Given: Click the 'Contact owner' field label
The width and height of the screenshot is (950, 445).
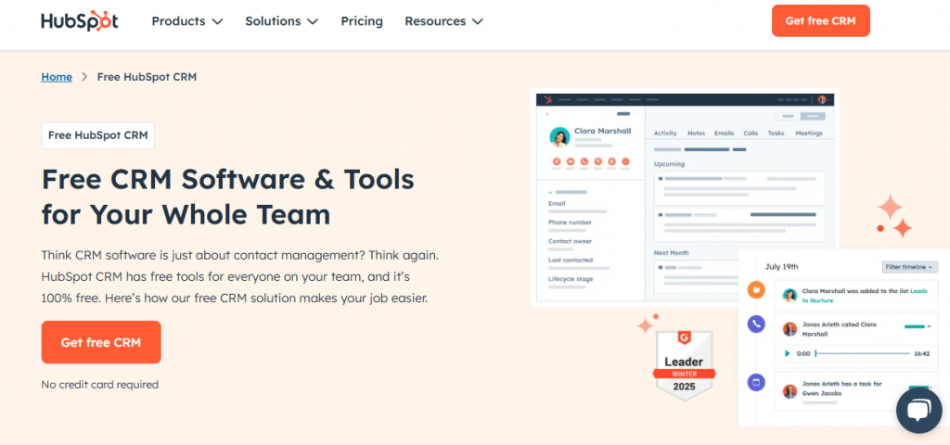Looking at the screenshot, I should (571, 241).
